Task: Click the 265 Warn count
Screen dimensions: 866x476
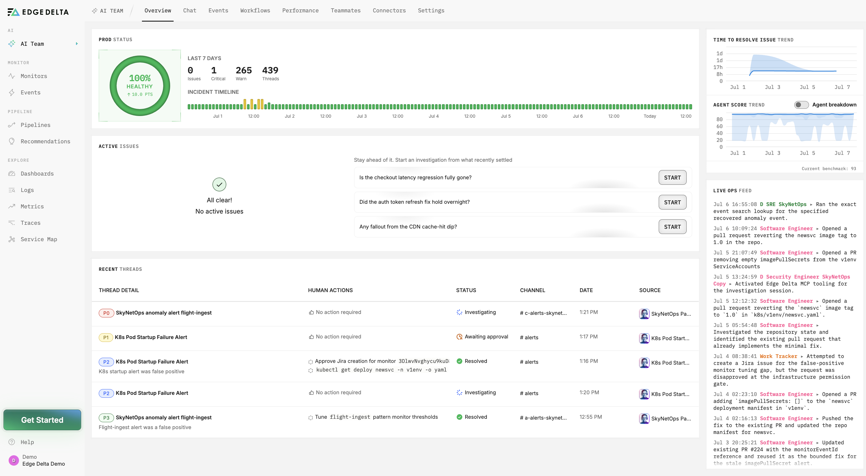Action: pyautogui.click(x=244, y=71)
